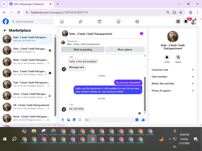Click the Search Facebook field
Screen dimensions: 202x151
[x=32, y=21]
